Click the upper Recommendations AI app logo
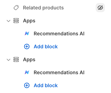 pos(27,34)
